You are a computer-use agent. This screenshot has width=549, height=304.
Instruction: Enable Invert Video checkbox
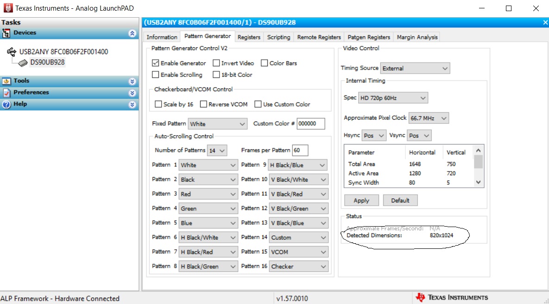tap(216, 63)
